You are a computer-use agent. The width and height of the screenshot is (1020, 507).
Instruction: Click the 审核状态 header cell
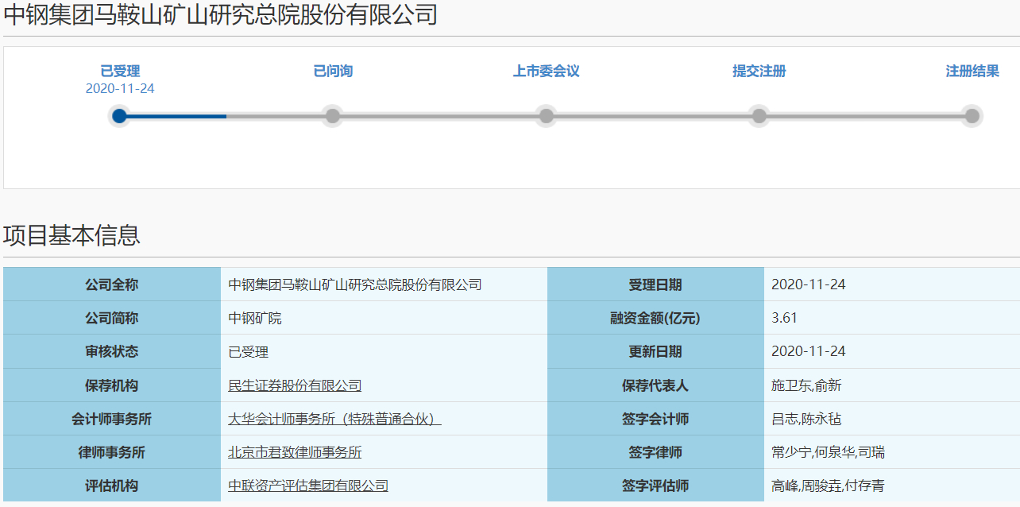[x=112, y=351]
